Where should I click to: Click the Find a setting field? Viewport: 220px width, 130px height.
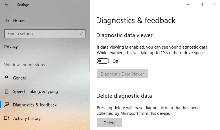pyautogui.click(x=45, y=34)
